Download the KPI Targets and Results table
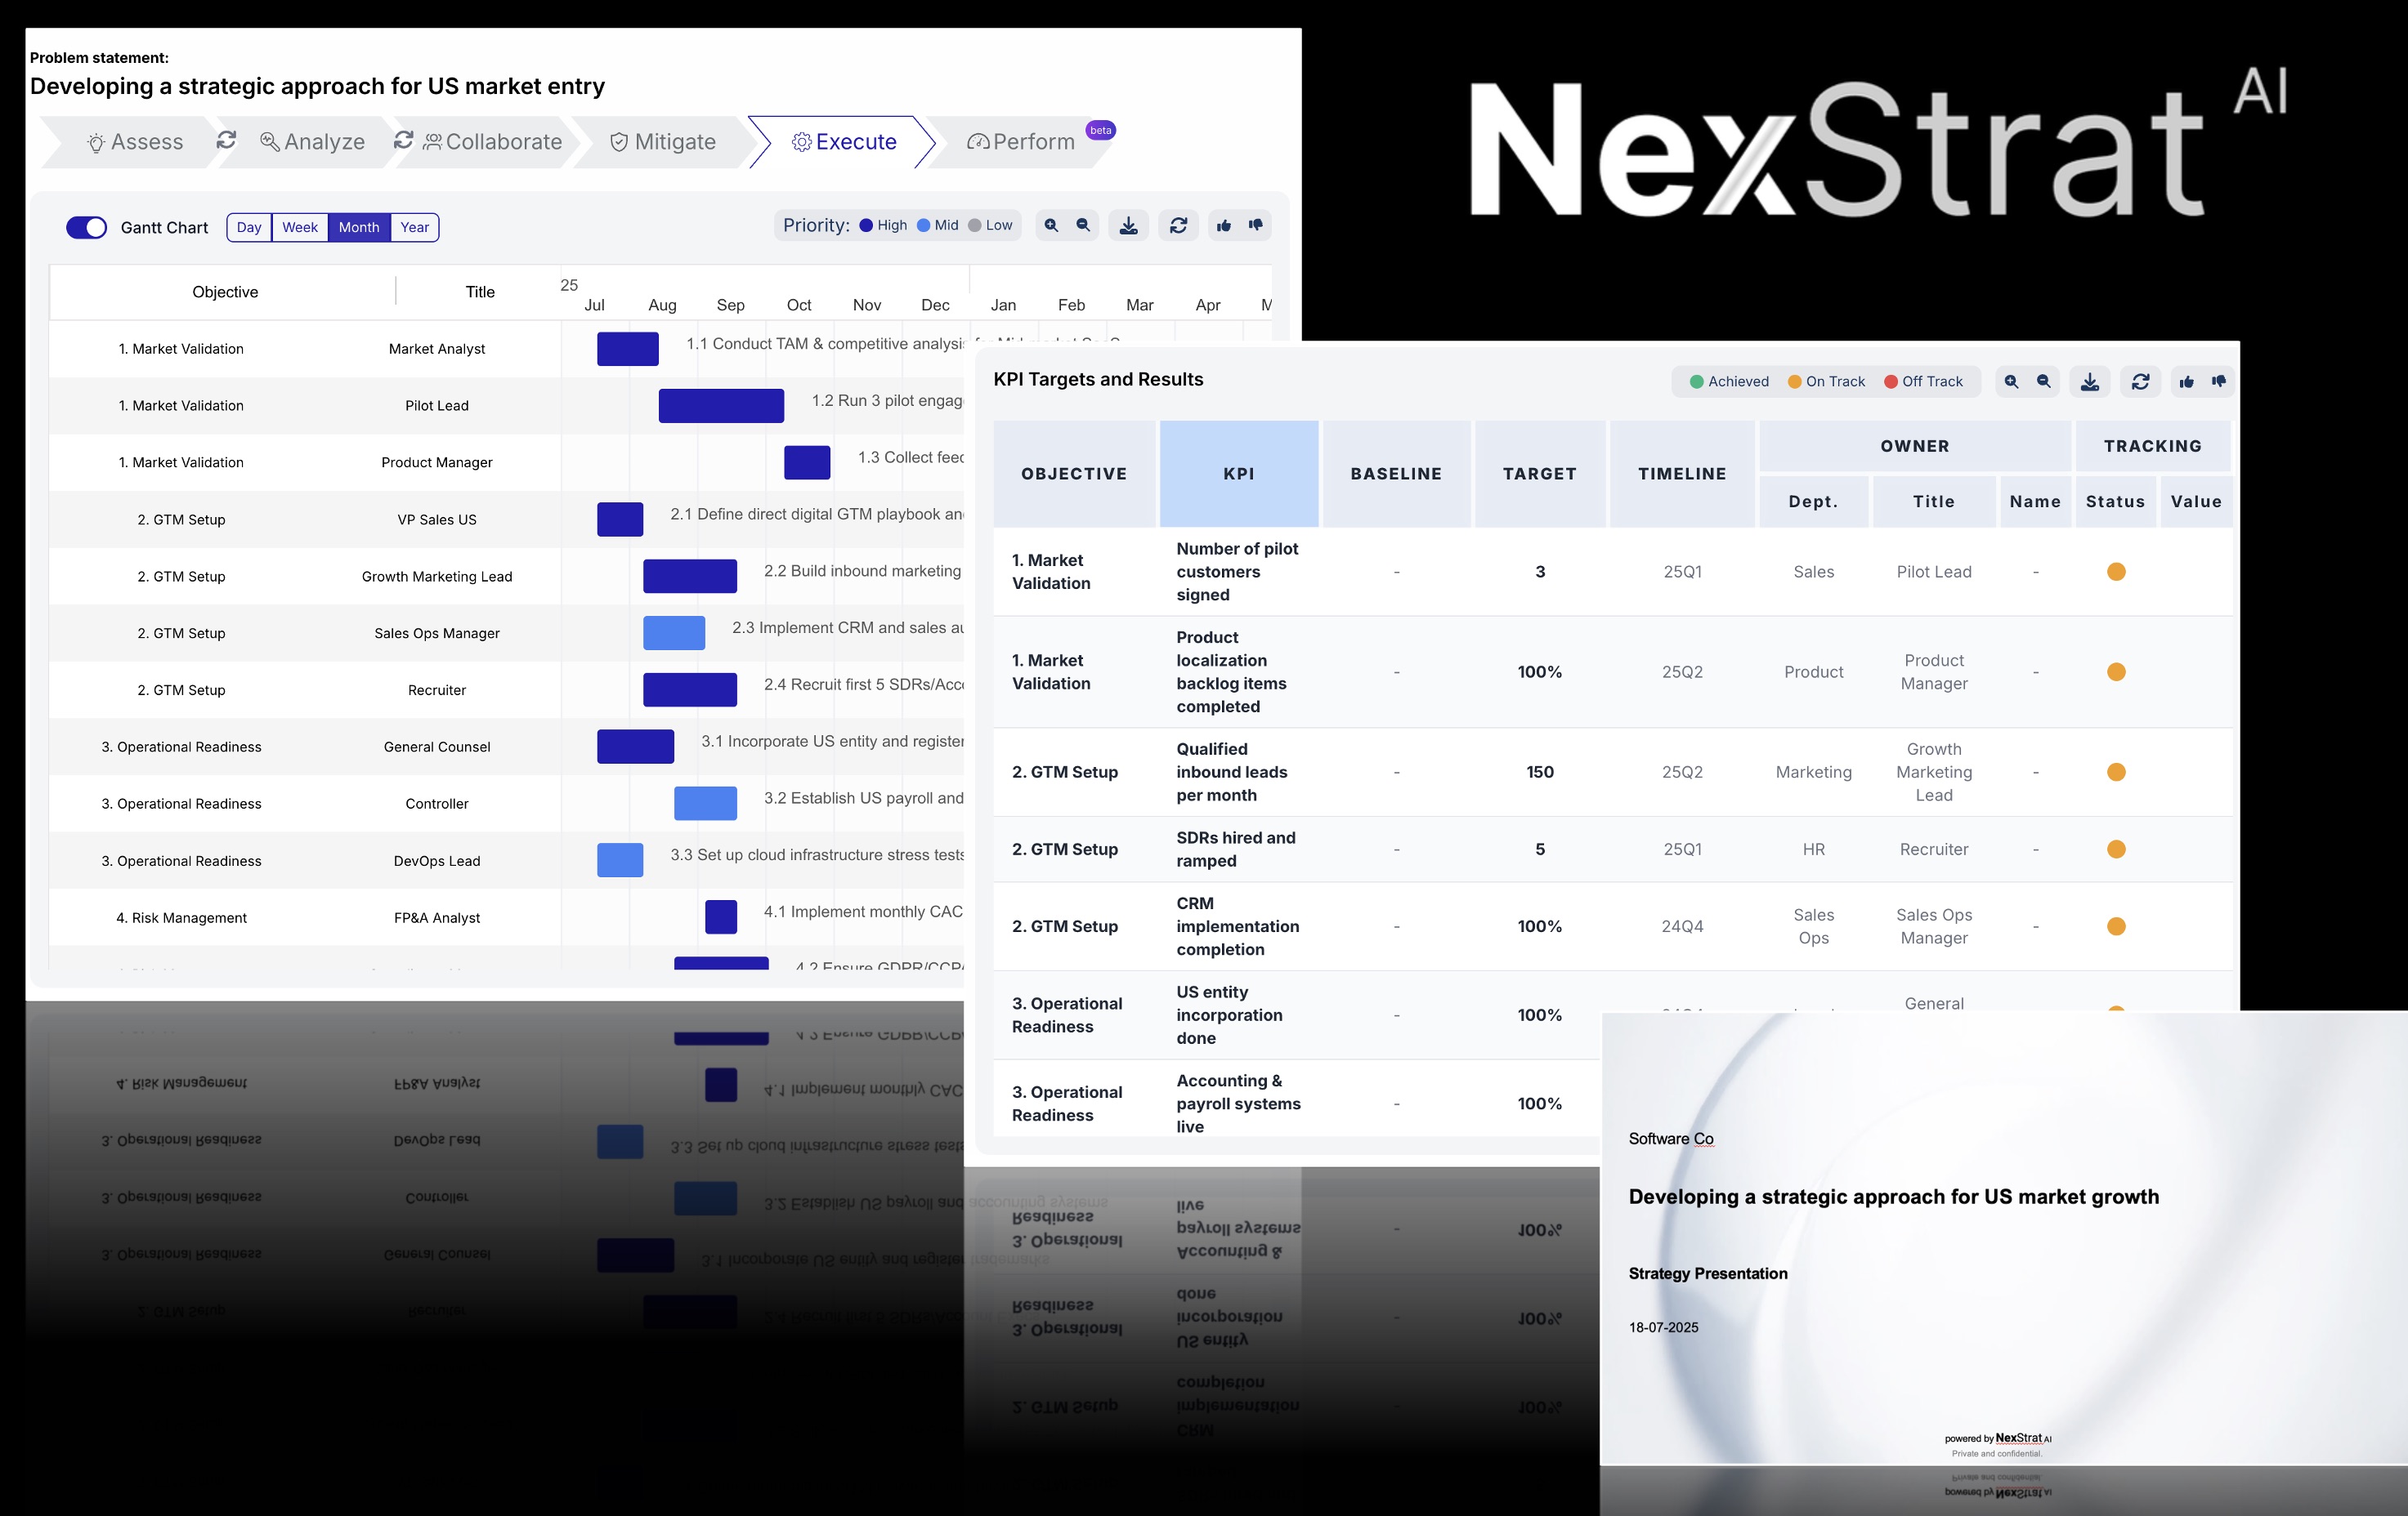 (x=2089, y=381)
